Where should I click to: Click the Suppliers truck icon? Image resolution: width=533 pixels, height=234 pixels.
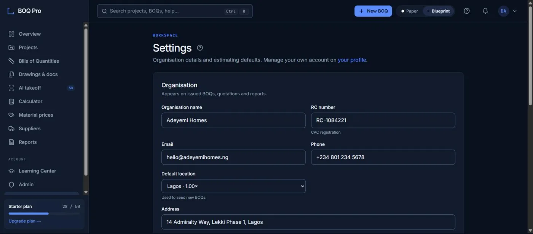point(11,128)
